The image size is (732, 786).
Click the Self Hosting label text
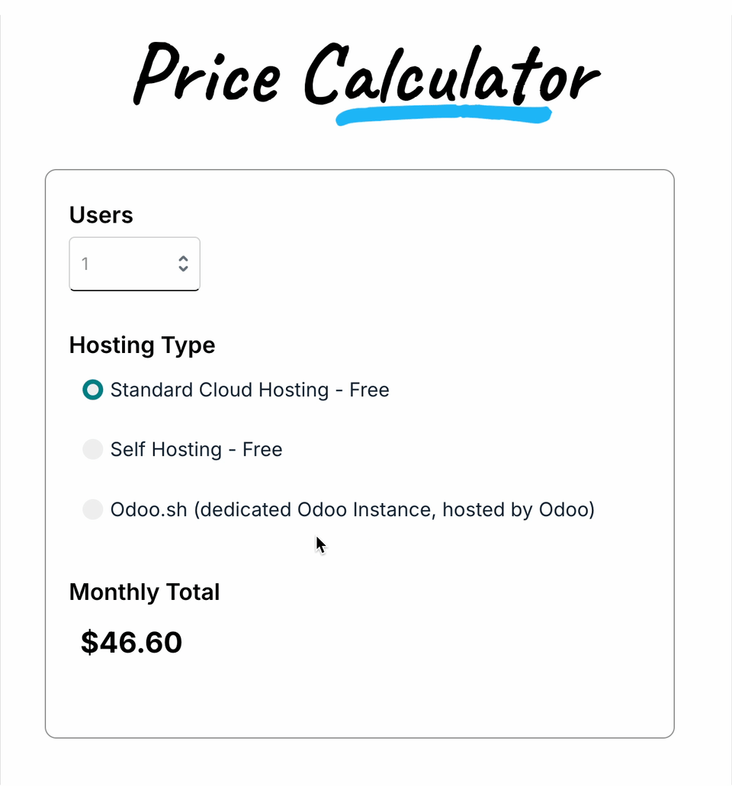196,449
